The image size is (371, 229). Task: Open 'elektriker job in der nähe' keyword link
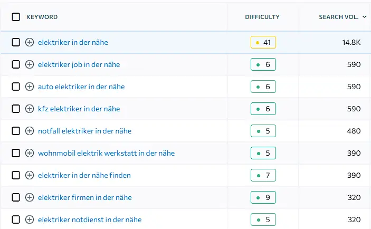79,64
